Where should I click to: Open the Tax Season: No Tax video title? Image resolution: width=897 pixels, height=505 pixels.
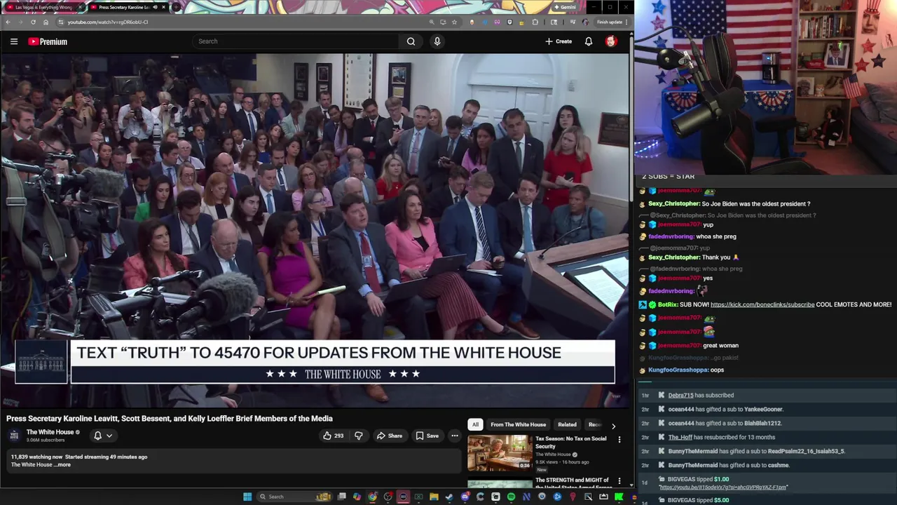click(x=570, y=442)
